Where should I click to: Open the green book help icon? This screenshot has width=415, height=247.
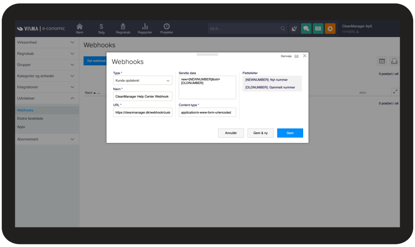pyautogui.click(x=318, y=29)
